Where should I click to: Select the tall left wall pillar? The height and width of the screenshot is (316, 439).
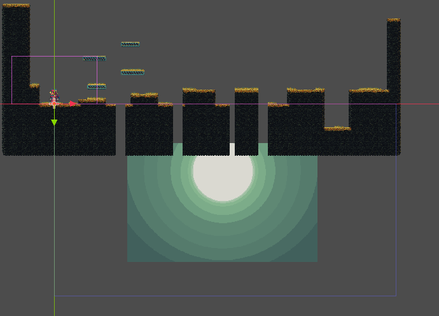16,51
